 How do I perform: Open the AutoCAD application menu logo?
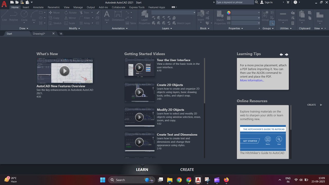coord(4,4)
